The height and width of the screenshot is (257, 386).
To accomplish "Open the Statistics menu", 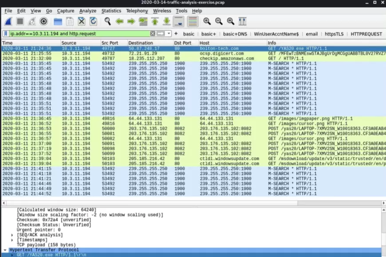I will tap(111, 11).
